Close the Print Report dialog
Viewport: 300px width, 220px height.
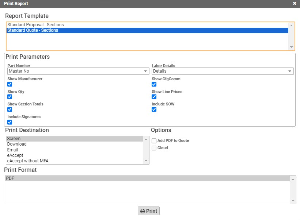[x=295, y=4]
